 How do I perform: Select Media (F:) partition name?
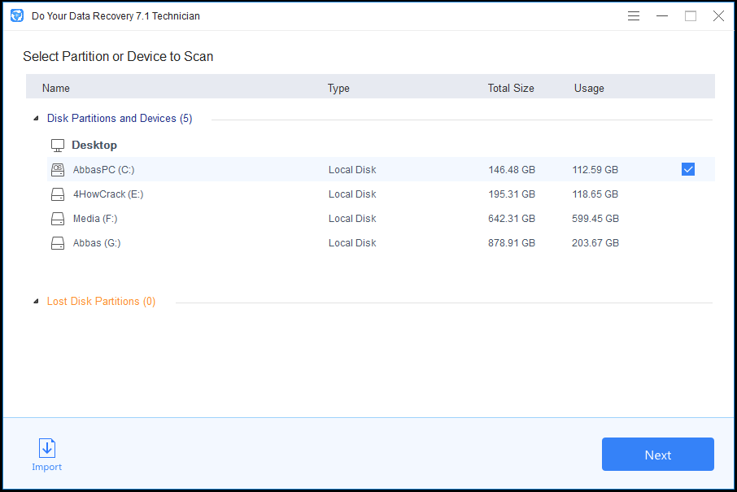[95, 219]
